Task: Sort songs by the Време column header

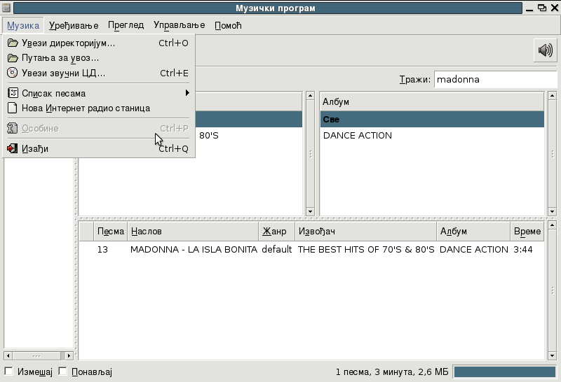Action: pos(527,232)
